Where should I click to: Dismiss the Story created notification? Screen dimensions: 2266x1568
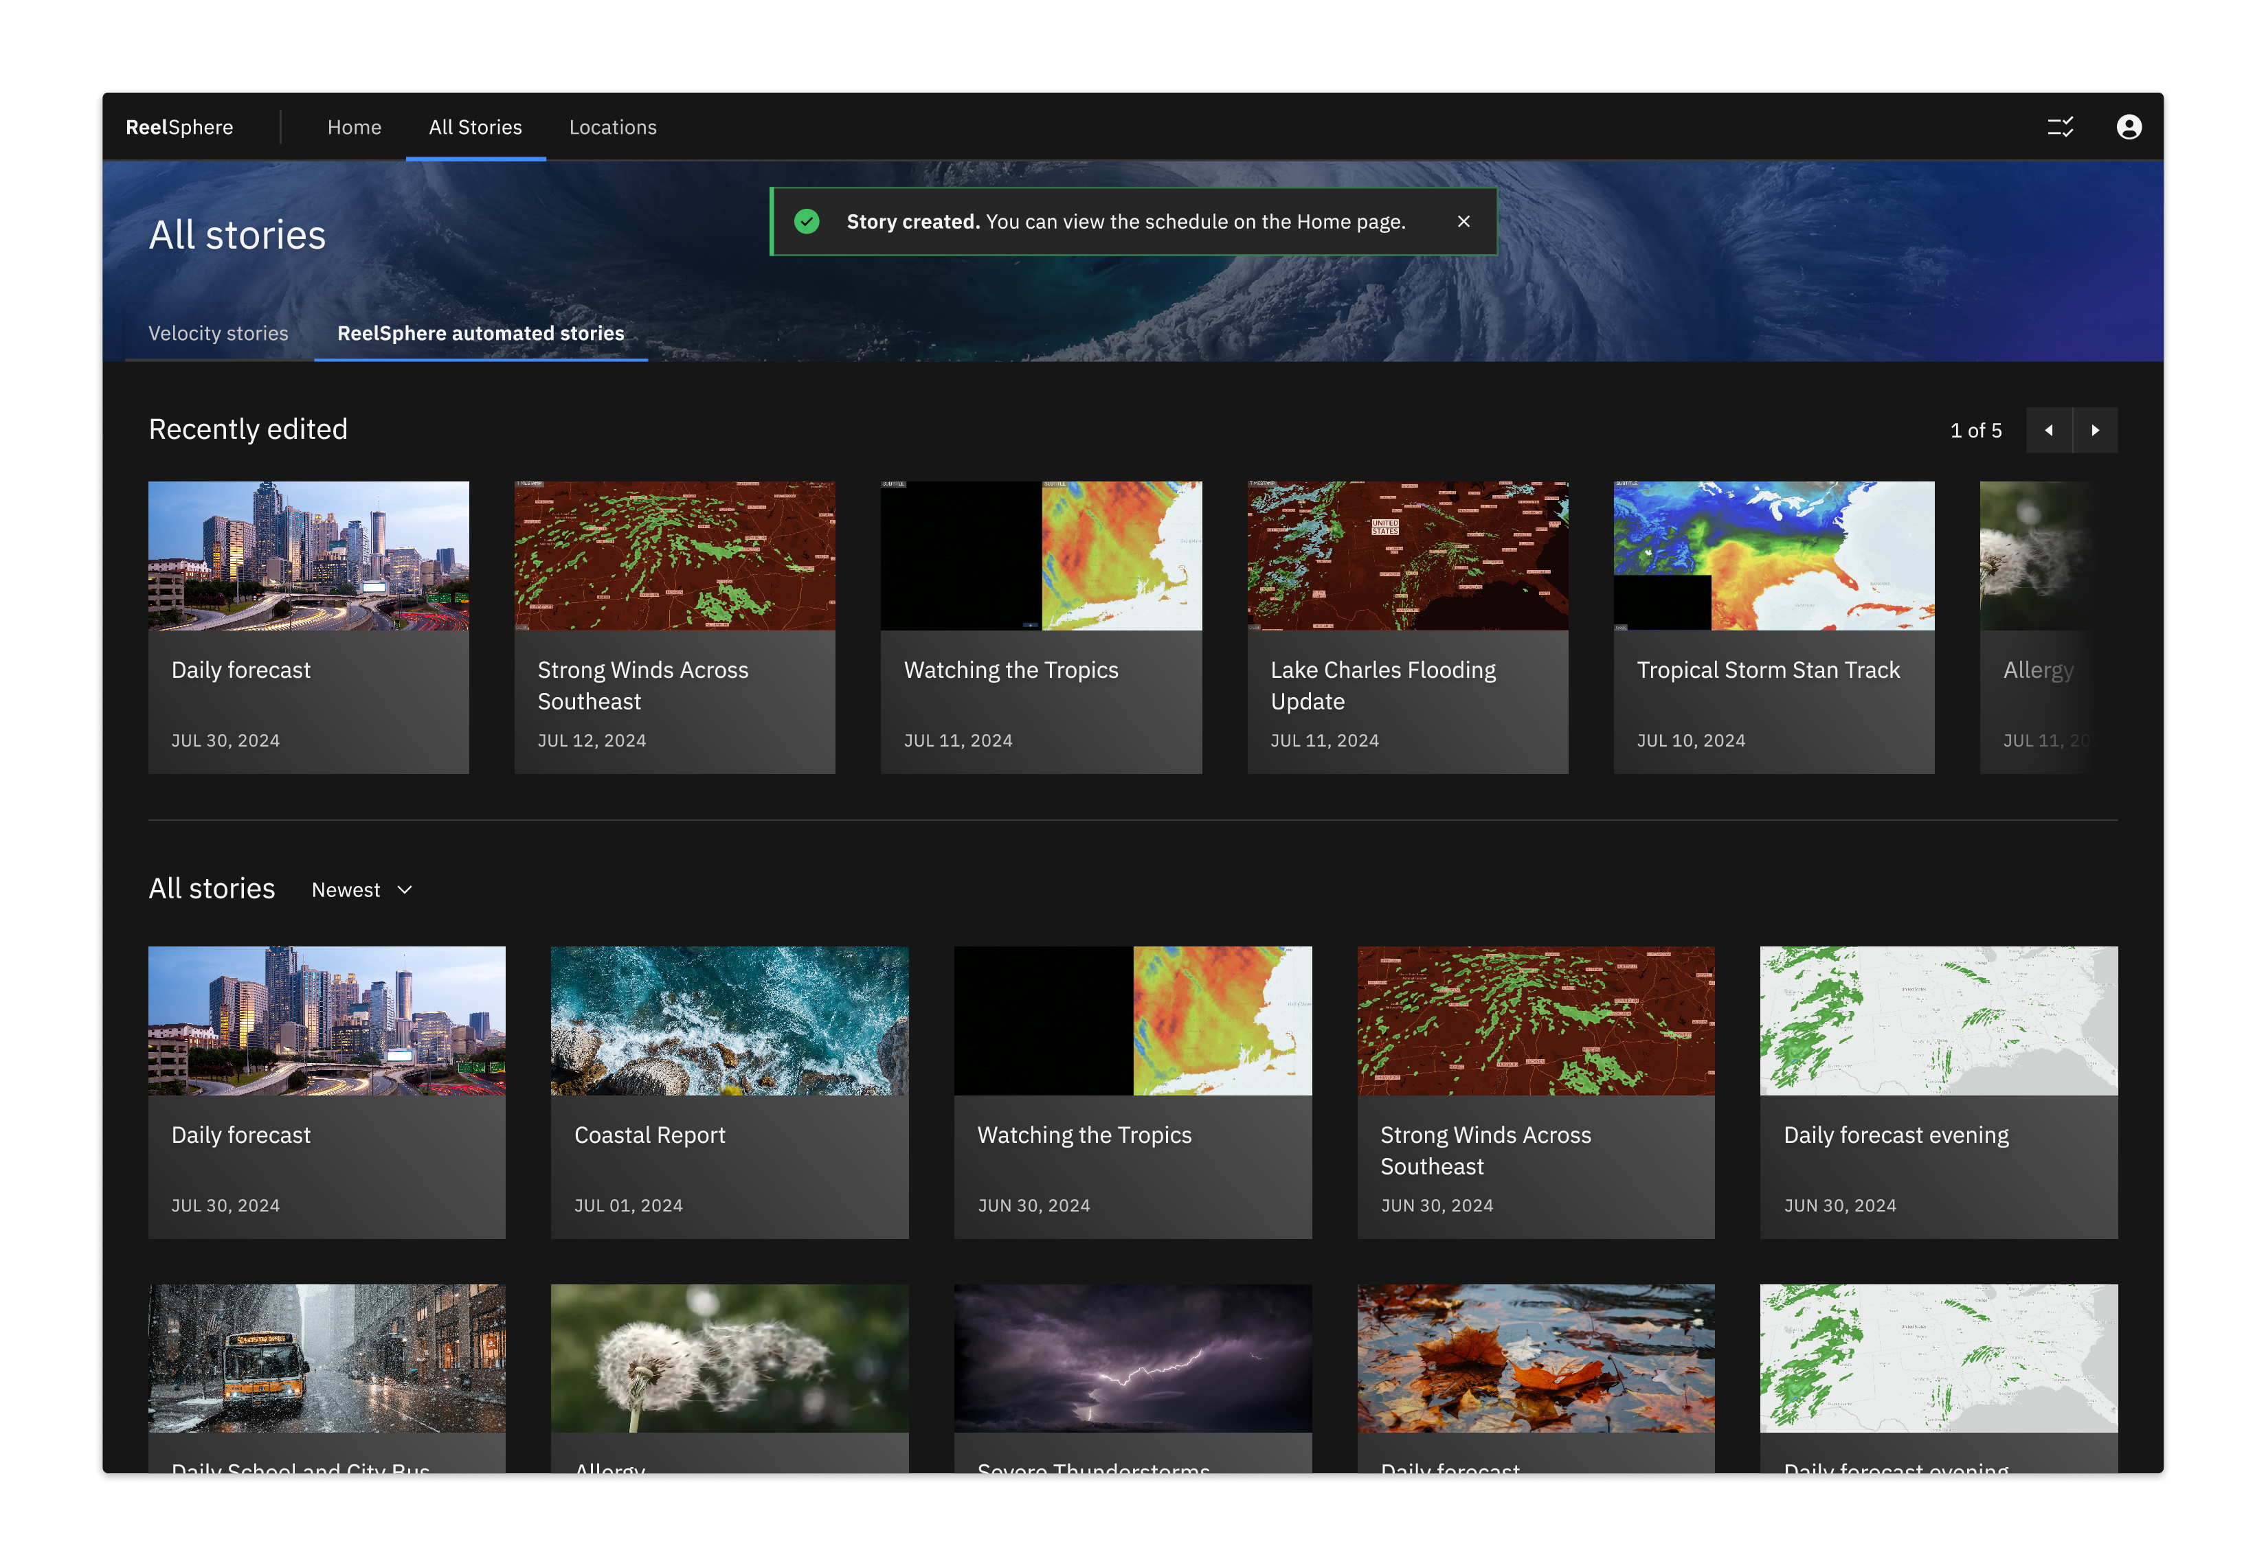1463,221
